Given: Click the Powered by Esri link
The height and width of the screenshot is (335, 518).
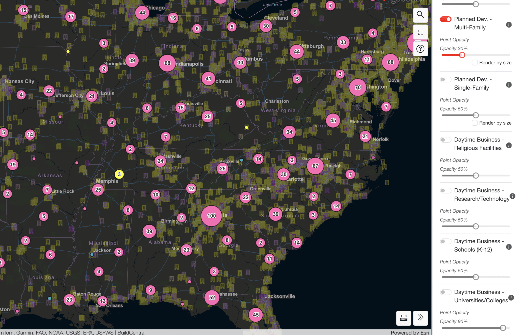Looking at the screenshot, I should coord(409,332).
